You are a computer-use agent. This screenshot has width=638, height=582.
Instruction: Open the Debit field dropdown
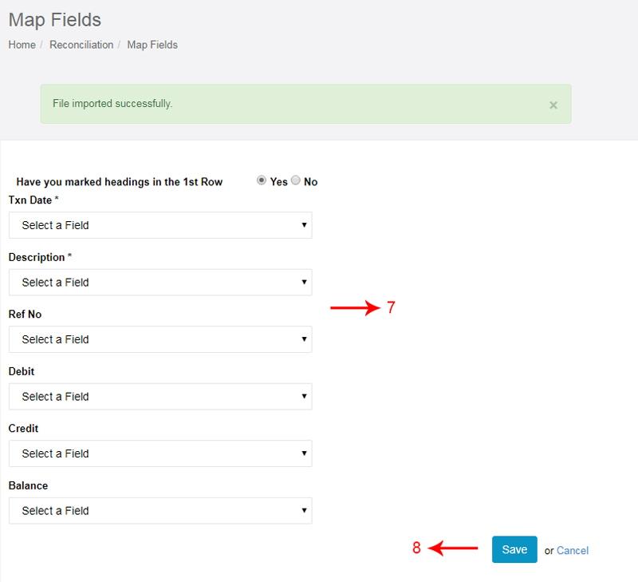click(160, 396)
